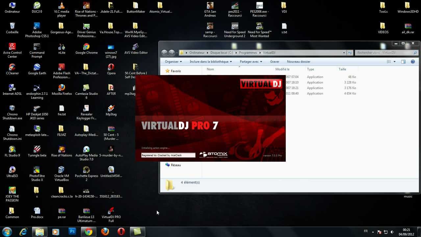
Task: Click the Ordinateur breadcrumb segment
Action: 197,53
